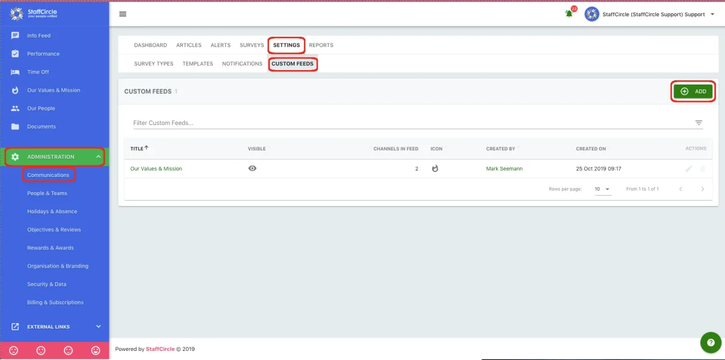Switch to the Reports tab
Viewport: 725px width, 360px height.
point(321,45)
